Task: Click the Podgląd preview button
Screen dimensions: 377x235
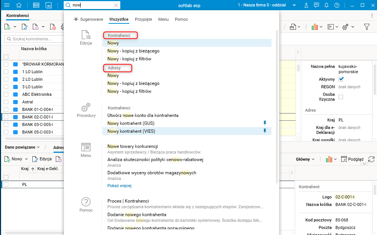Action: click(352, 159)
